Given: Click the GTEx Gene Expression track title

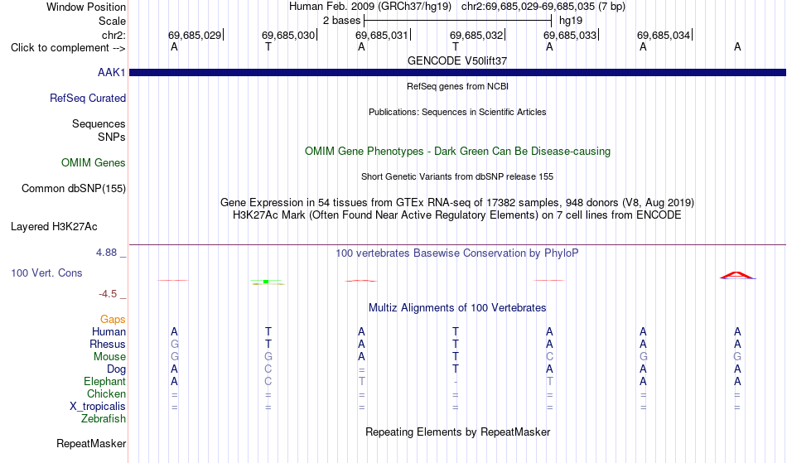Looking at the screenshot, I should 457,203.
